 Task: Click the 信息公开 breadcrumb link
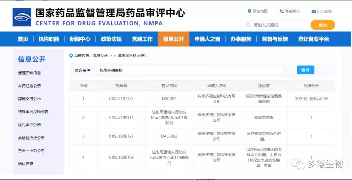[x=100, y=56]
